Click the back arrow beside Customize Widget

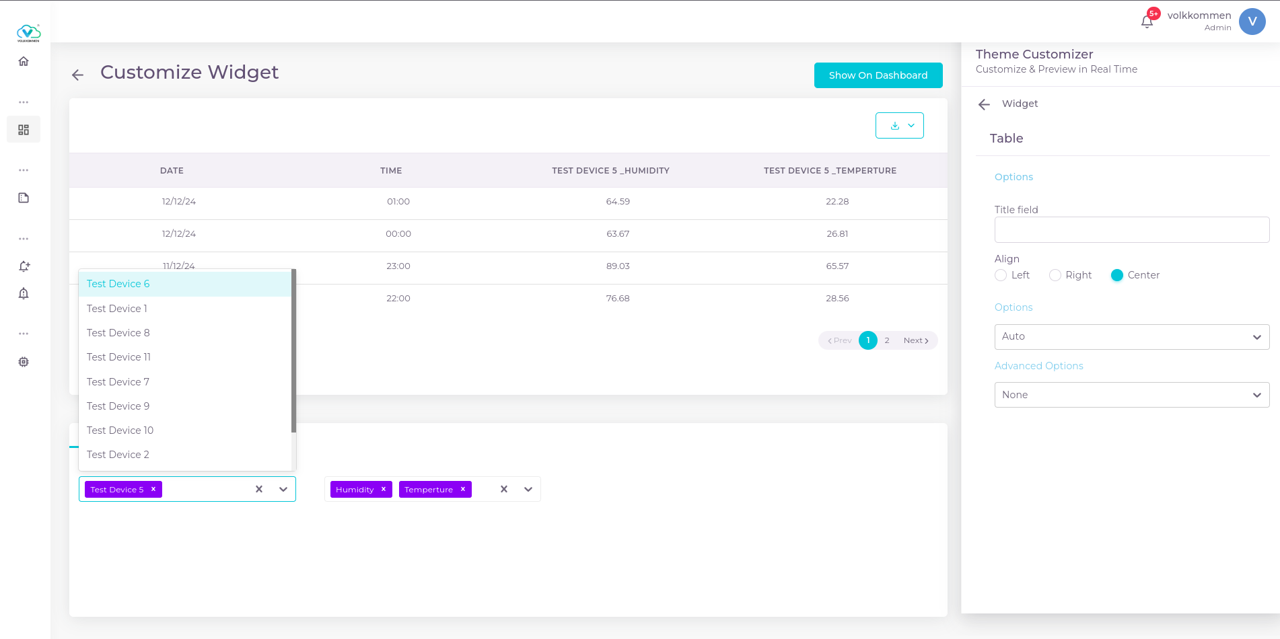pyautogui.click(x=78, y=75)
